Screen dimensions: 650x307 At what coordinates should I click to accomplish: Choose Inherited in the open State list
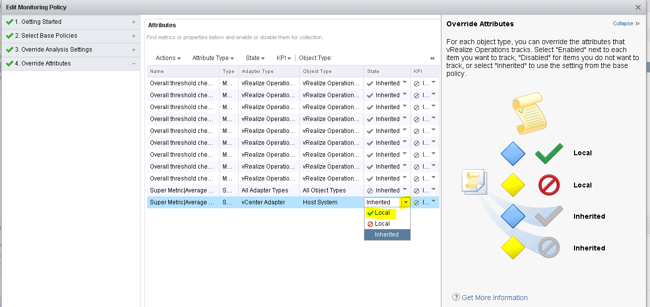click(x=387, y=235)
